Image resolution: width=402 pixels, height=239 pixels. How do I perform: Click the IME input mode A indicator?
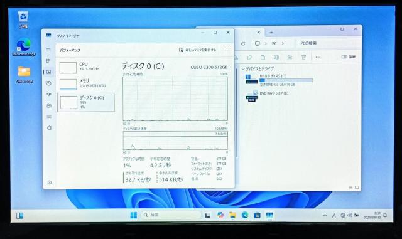tap(334, 216)
